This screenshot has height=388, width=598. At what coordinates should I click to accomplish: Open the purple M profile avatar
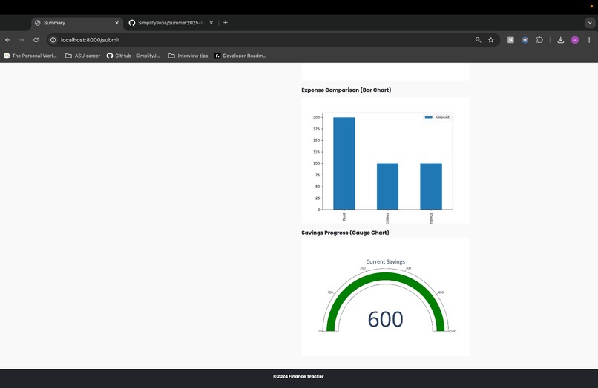pyautogui.click(x=575, y=40)
